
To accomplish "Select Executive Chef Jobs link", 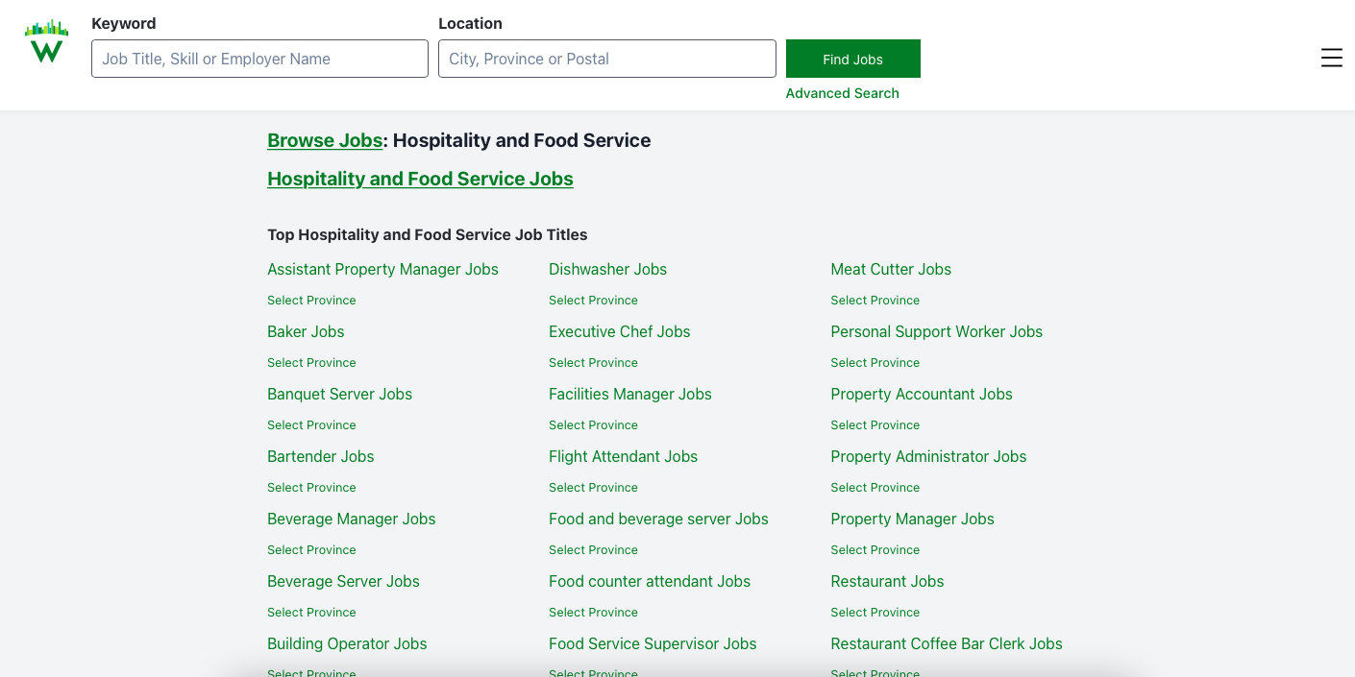I will pos(619,332).
